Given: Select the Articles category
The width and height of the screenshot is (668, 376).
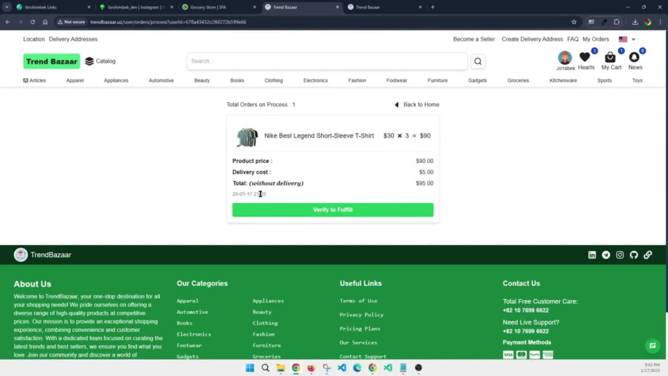Looking at the screenshot, I should 35,81.
